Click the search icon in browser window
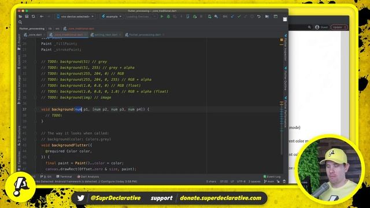This screenshot has height=208, width=370. click(309, 27)
